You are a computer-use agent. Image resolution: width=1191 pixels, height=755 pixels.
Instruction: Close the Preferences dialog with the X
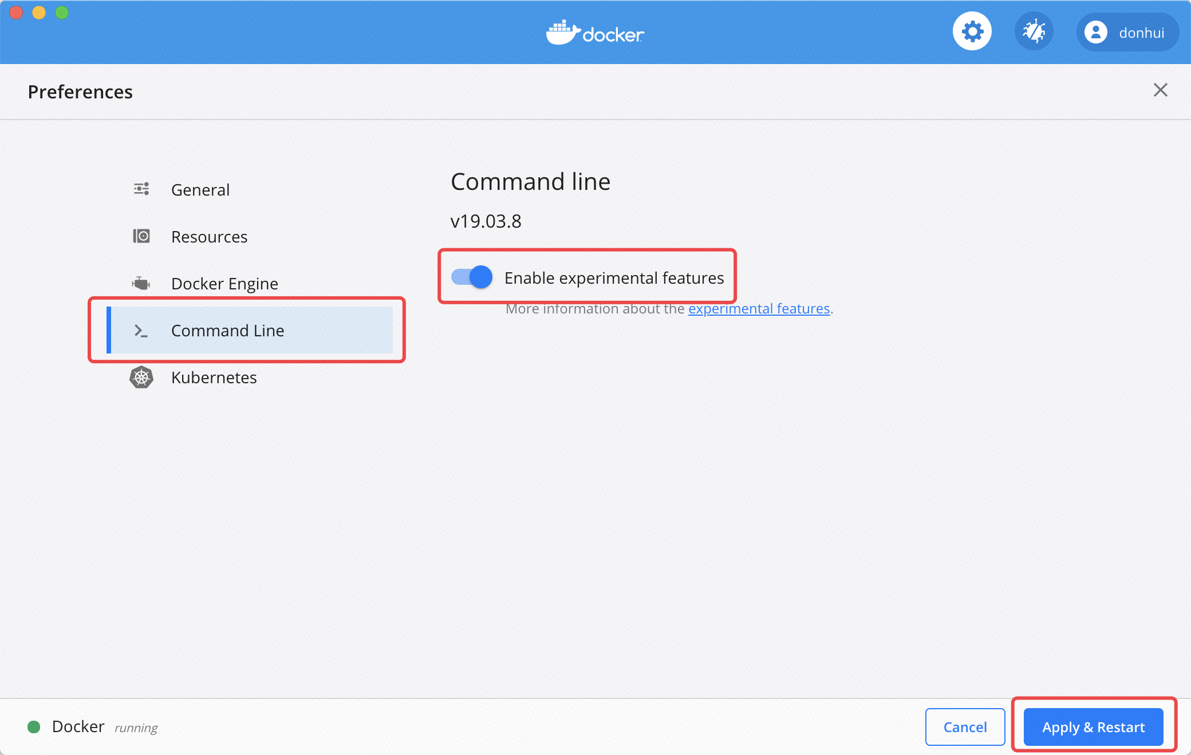pyautogui.click(x=1160, y=90)
